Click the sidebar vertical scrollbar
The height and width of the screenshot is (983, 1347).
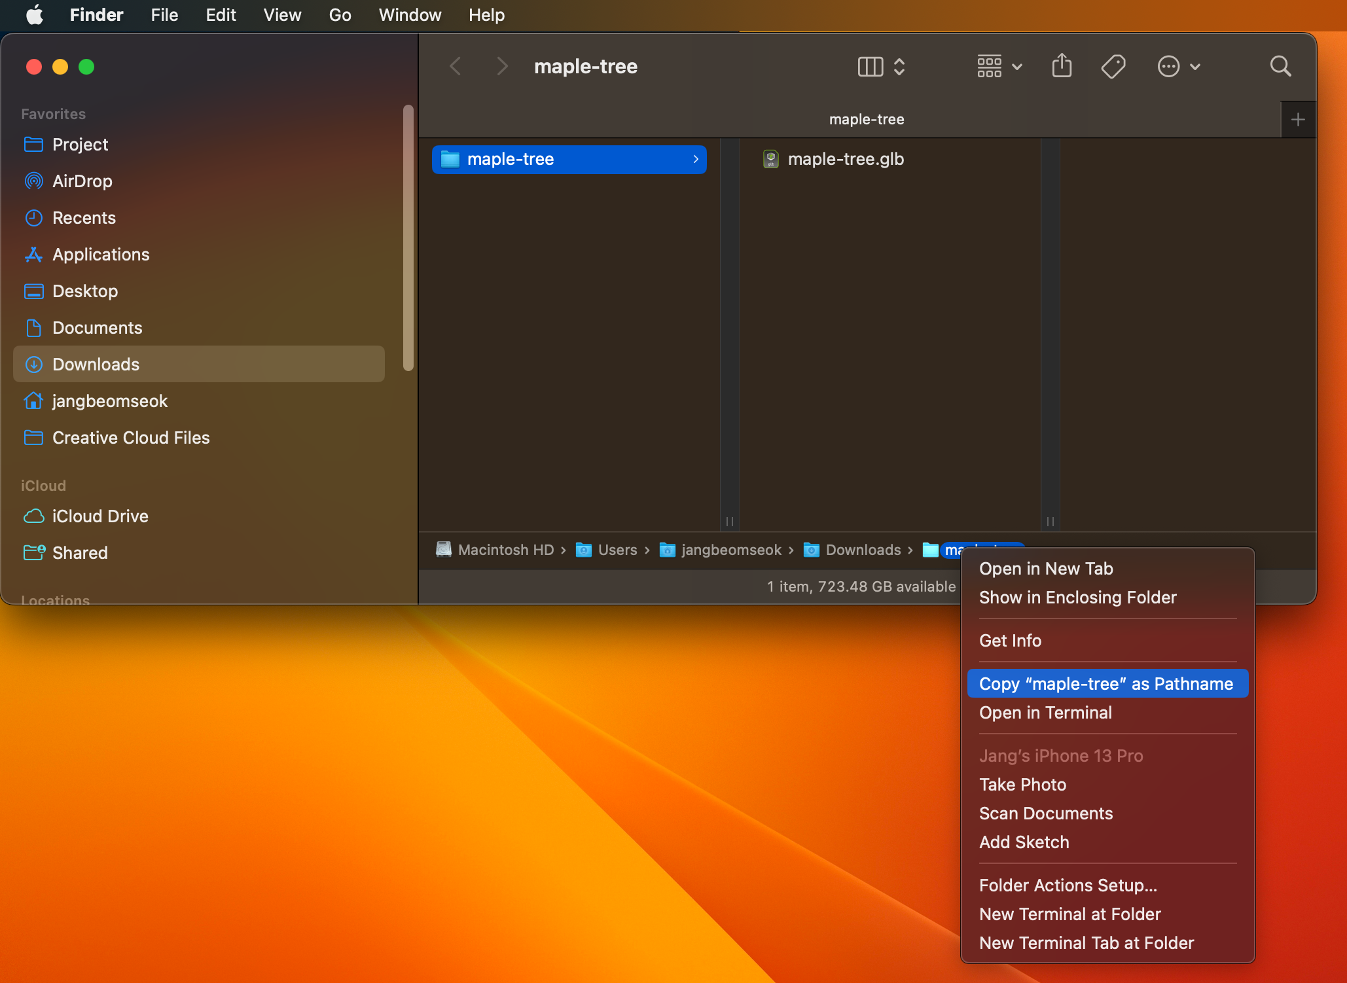(x=408, y=239)
